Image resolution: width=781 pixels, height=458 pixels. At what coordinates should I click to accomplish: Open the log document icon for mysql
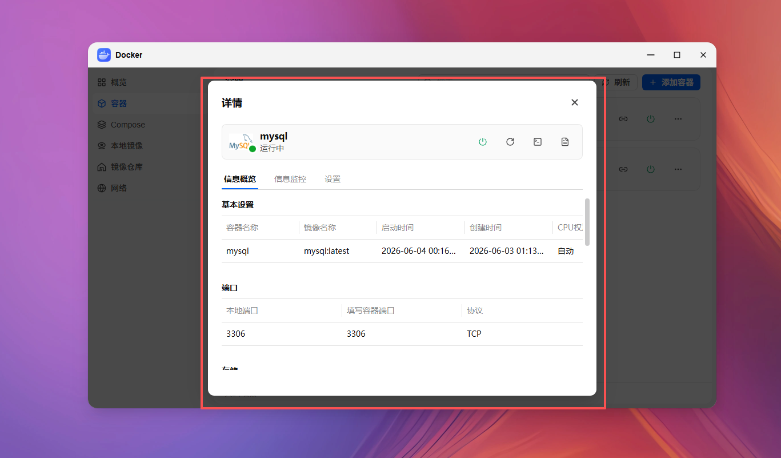point(565,142)
